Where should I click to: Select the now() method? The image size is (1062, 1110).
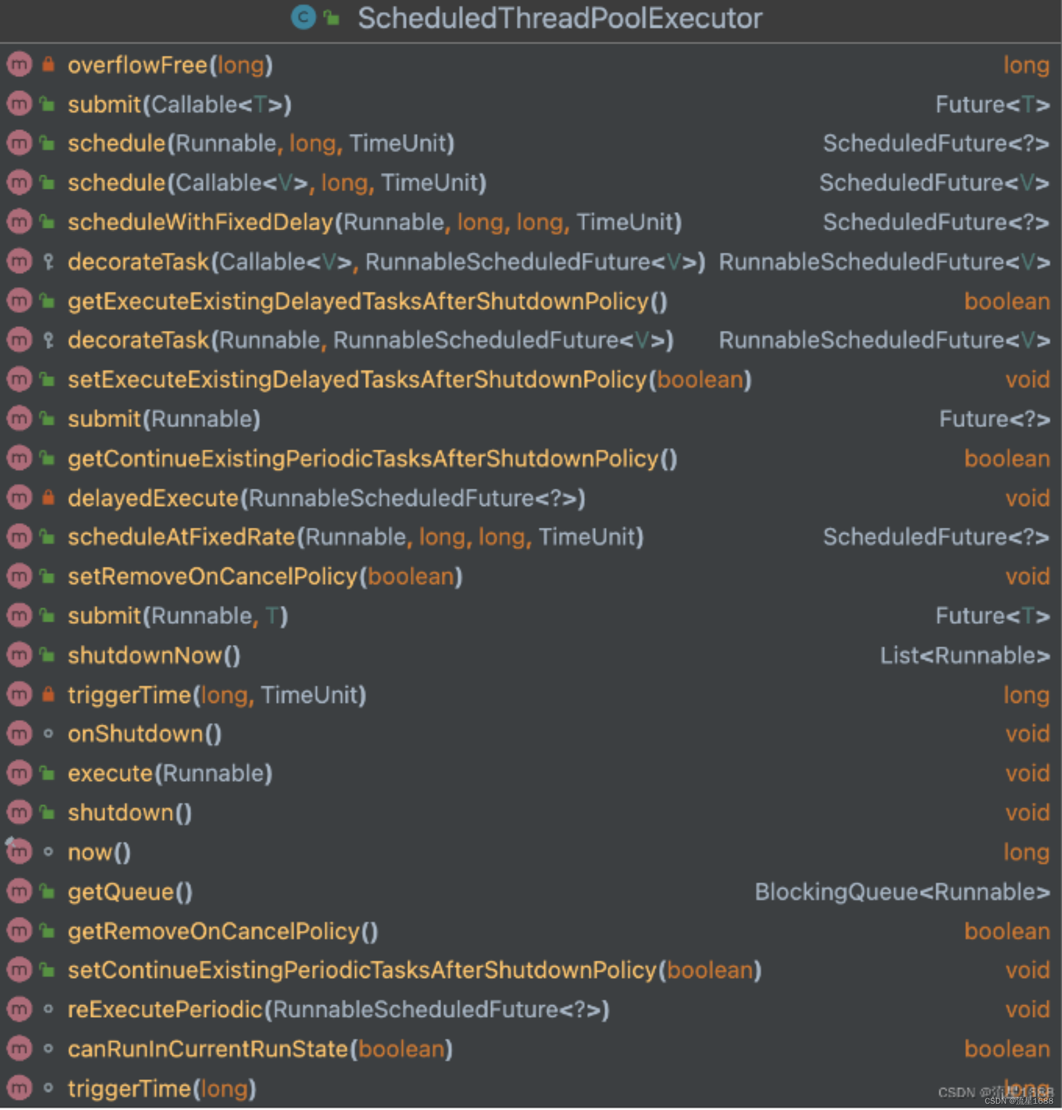coord(99,853)
